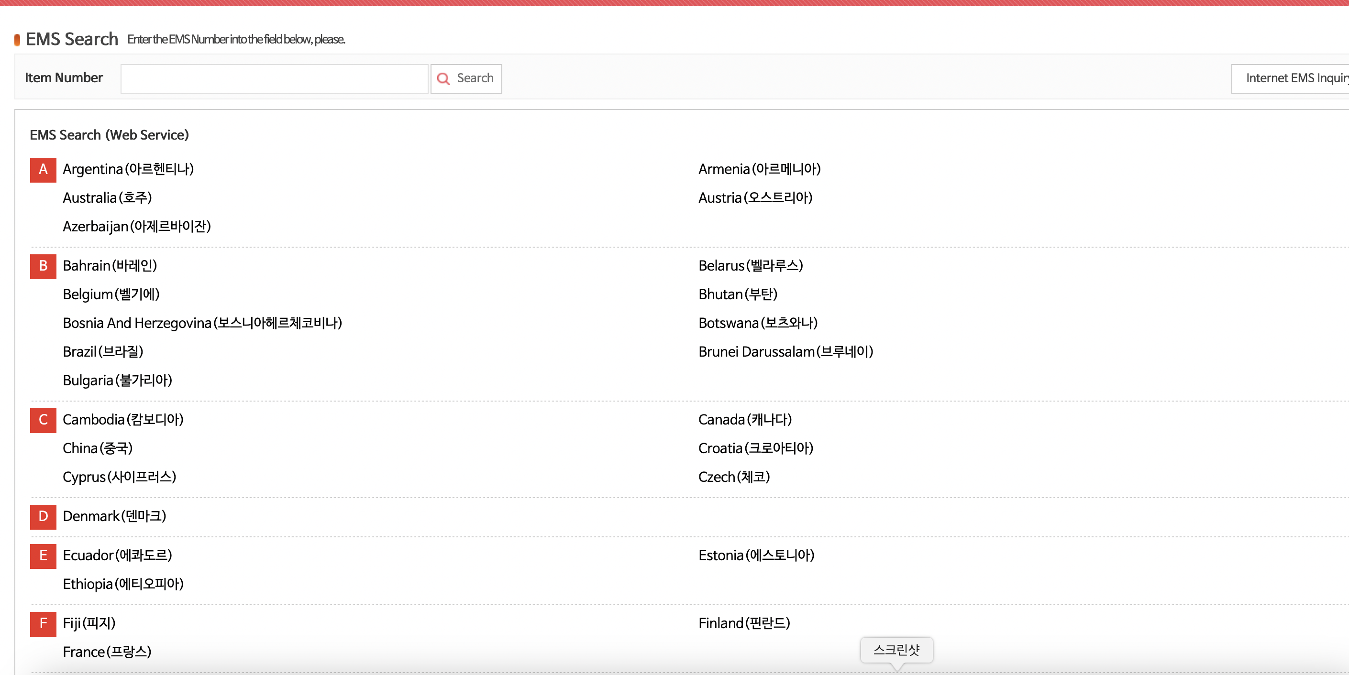The height and width of the screenshot is (675, 1349).
Task: Click the France country link
Action: coord(107,652)
